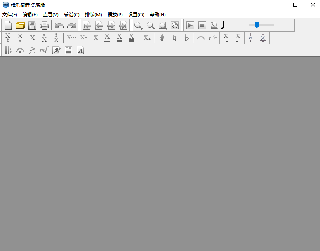Image resolution: width=320 pixels, height=251 pixels.
Task: Create a new score document
Action: click(8, 26)
